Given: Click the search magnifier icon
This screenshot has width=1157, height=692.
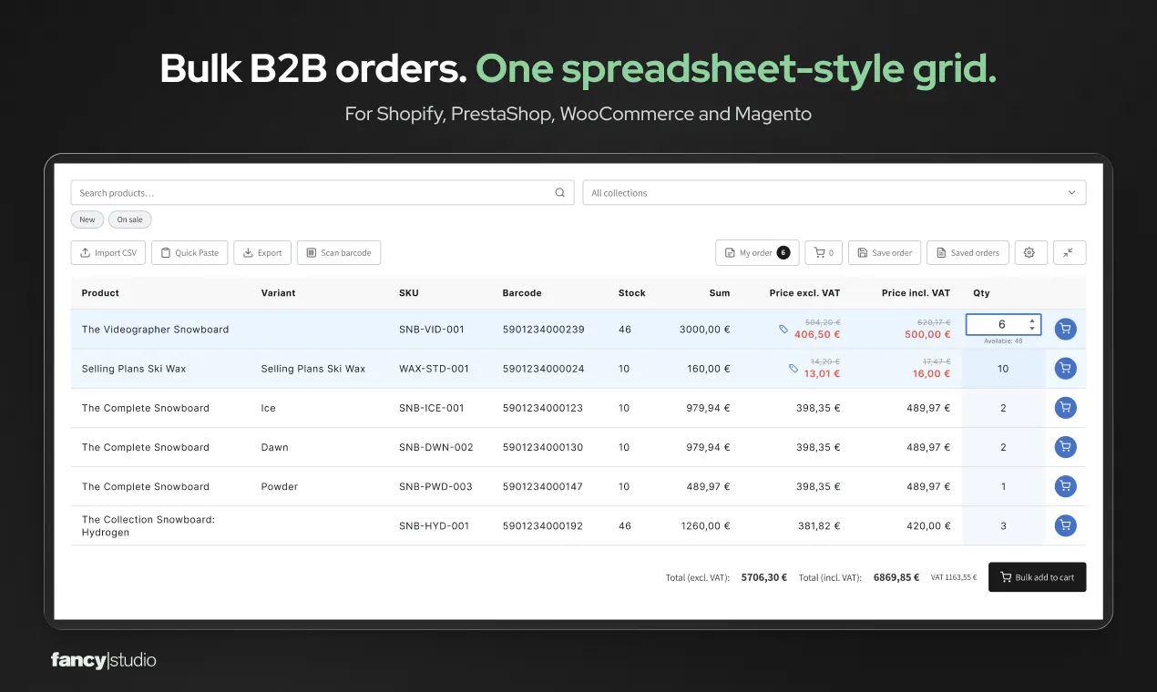Looking at the screenshot, I should (x=560, y=193).
